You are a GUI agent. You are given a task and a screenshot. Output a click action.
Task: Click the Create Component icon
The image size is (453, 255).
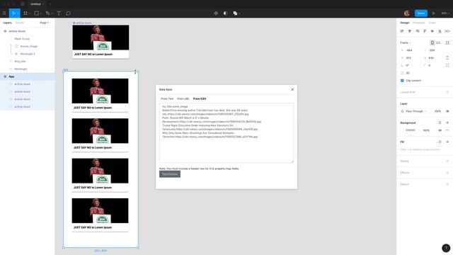click(x=216, y=13)
